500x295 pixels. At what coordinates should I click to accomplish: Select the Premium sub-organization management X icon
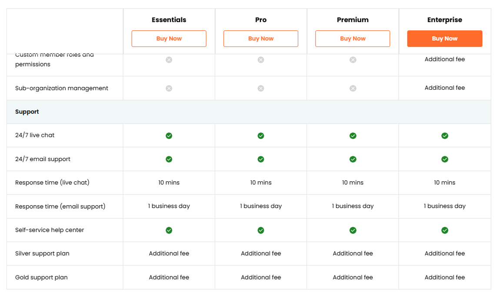coord(353,88)
